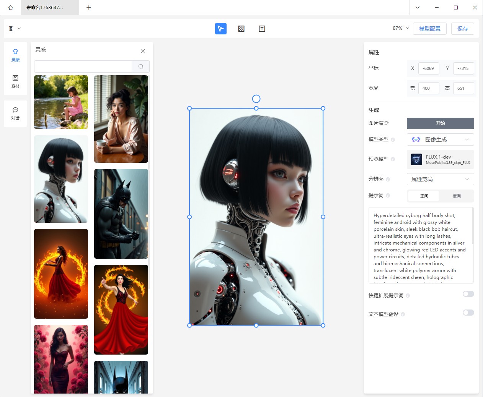The height and width of the screenshot is (397, 483).
Task: Expand the 图像生成 model type dropdown
Action: click(440, 139)
